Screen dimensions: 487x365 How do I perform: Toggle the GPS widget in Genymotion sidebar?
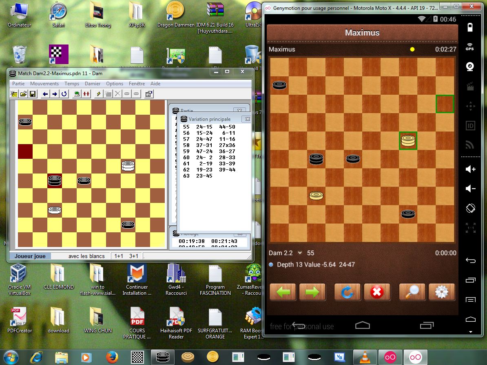[x=470, y=47]
